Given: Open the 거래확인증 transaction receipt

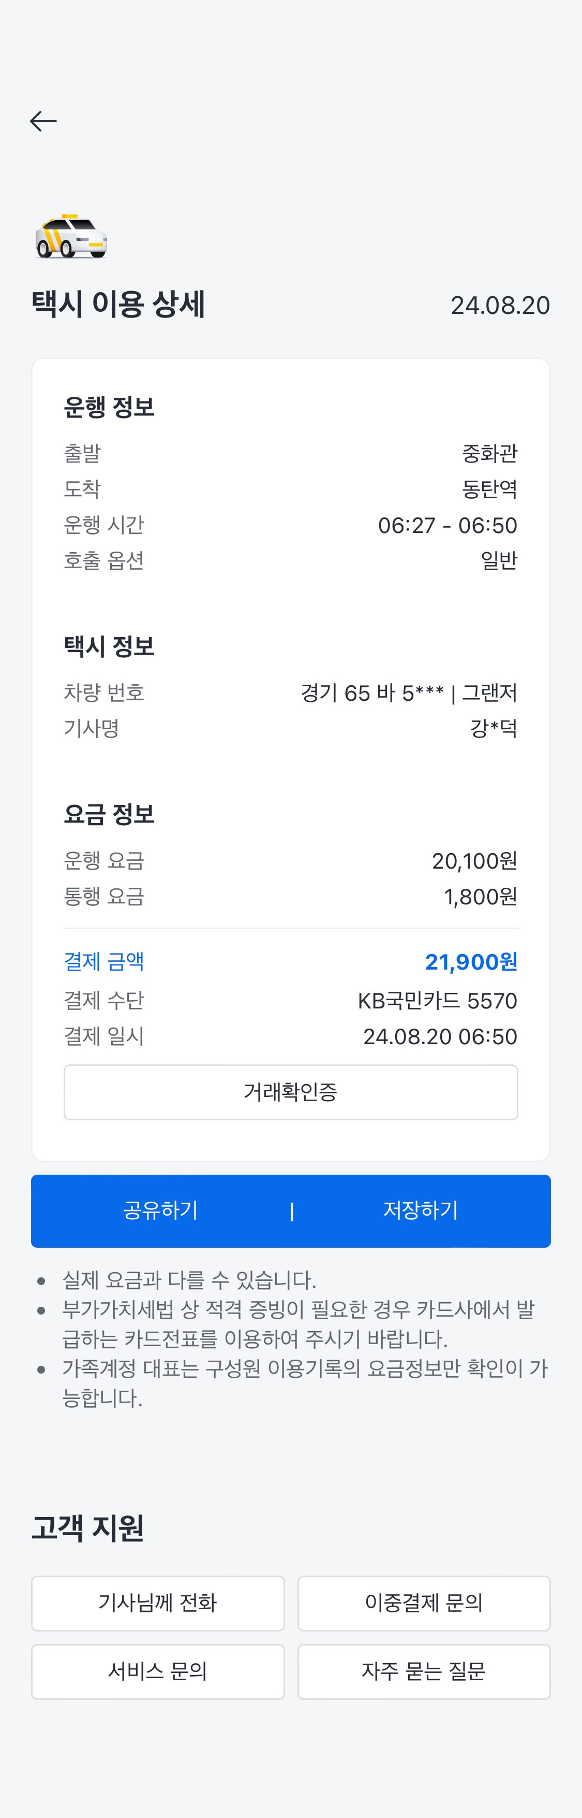Looking at the screenshot, I should pos(290,1092).
